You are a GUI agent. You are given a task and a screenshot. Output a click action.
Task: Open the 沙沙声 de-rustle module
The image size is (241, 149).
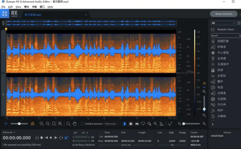tap(219, 105)
